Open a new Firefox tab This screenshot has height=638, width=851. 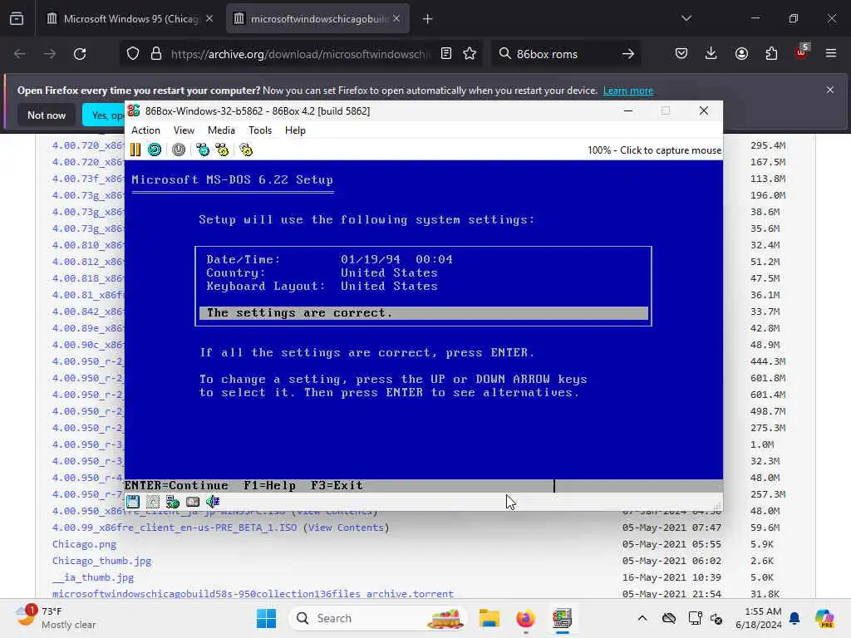click(x=428, y=19)
